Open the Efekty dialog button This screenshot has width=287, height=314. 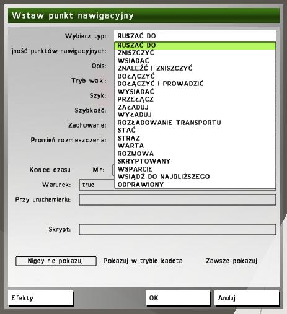click(x=40, y=298)
